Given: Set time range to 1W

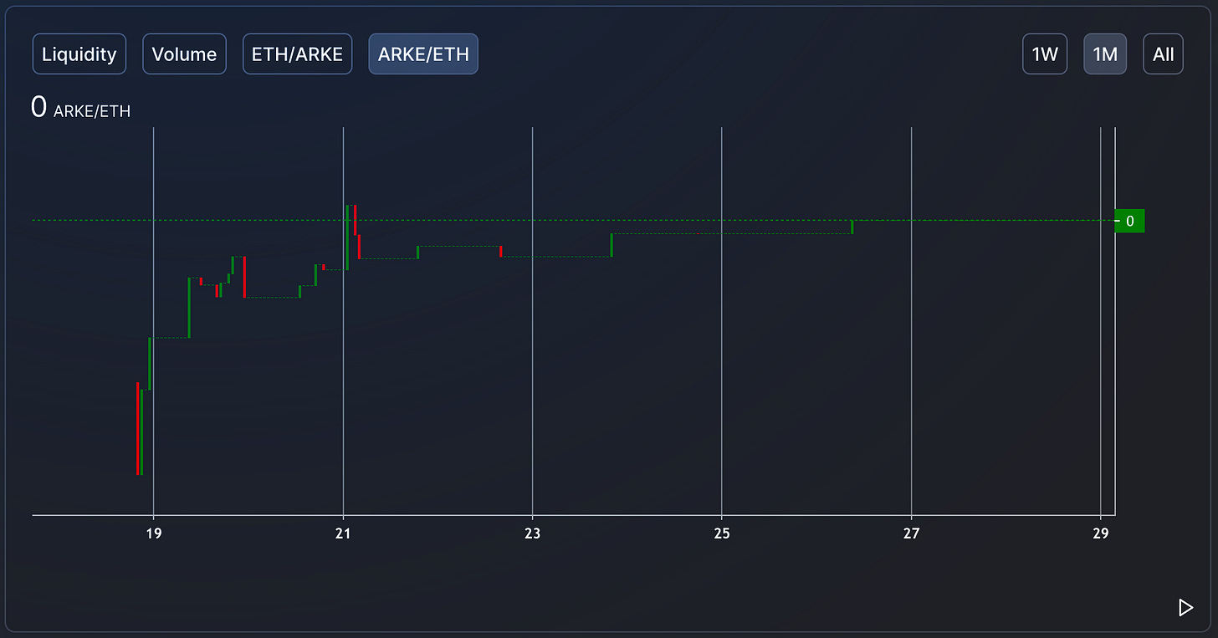Looking at the screenshot, I should [x=1045, y=54].
